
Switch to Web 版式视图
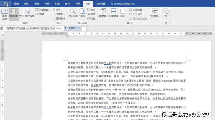click(27, 13)
